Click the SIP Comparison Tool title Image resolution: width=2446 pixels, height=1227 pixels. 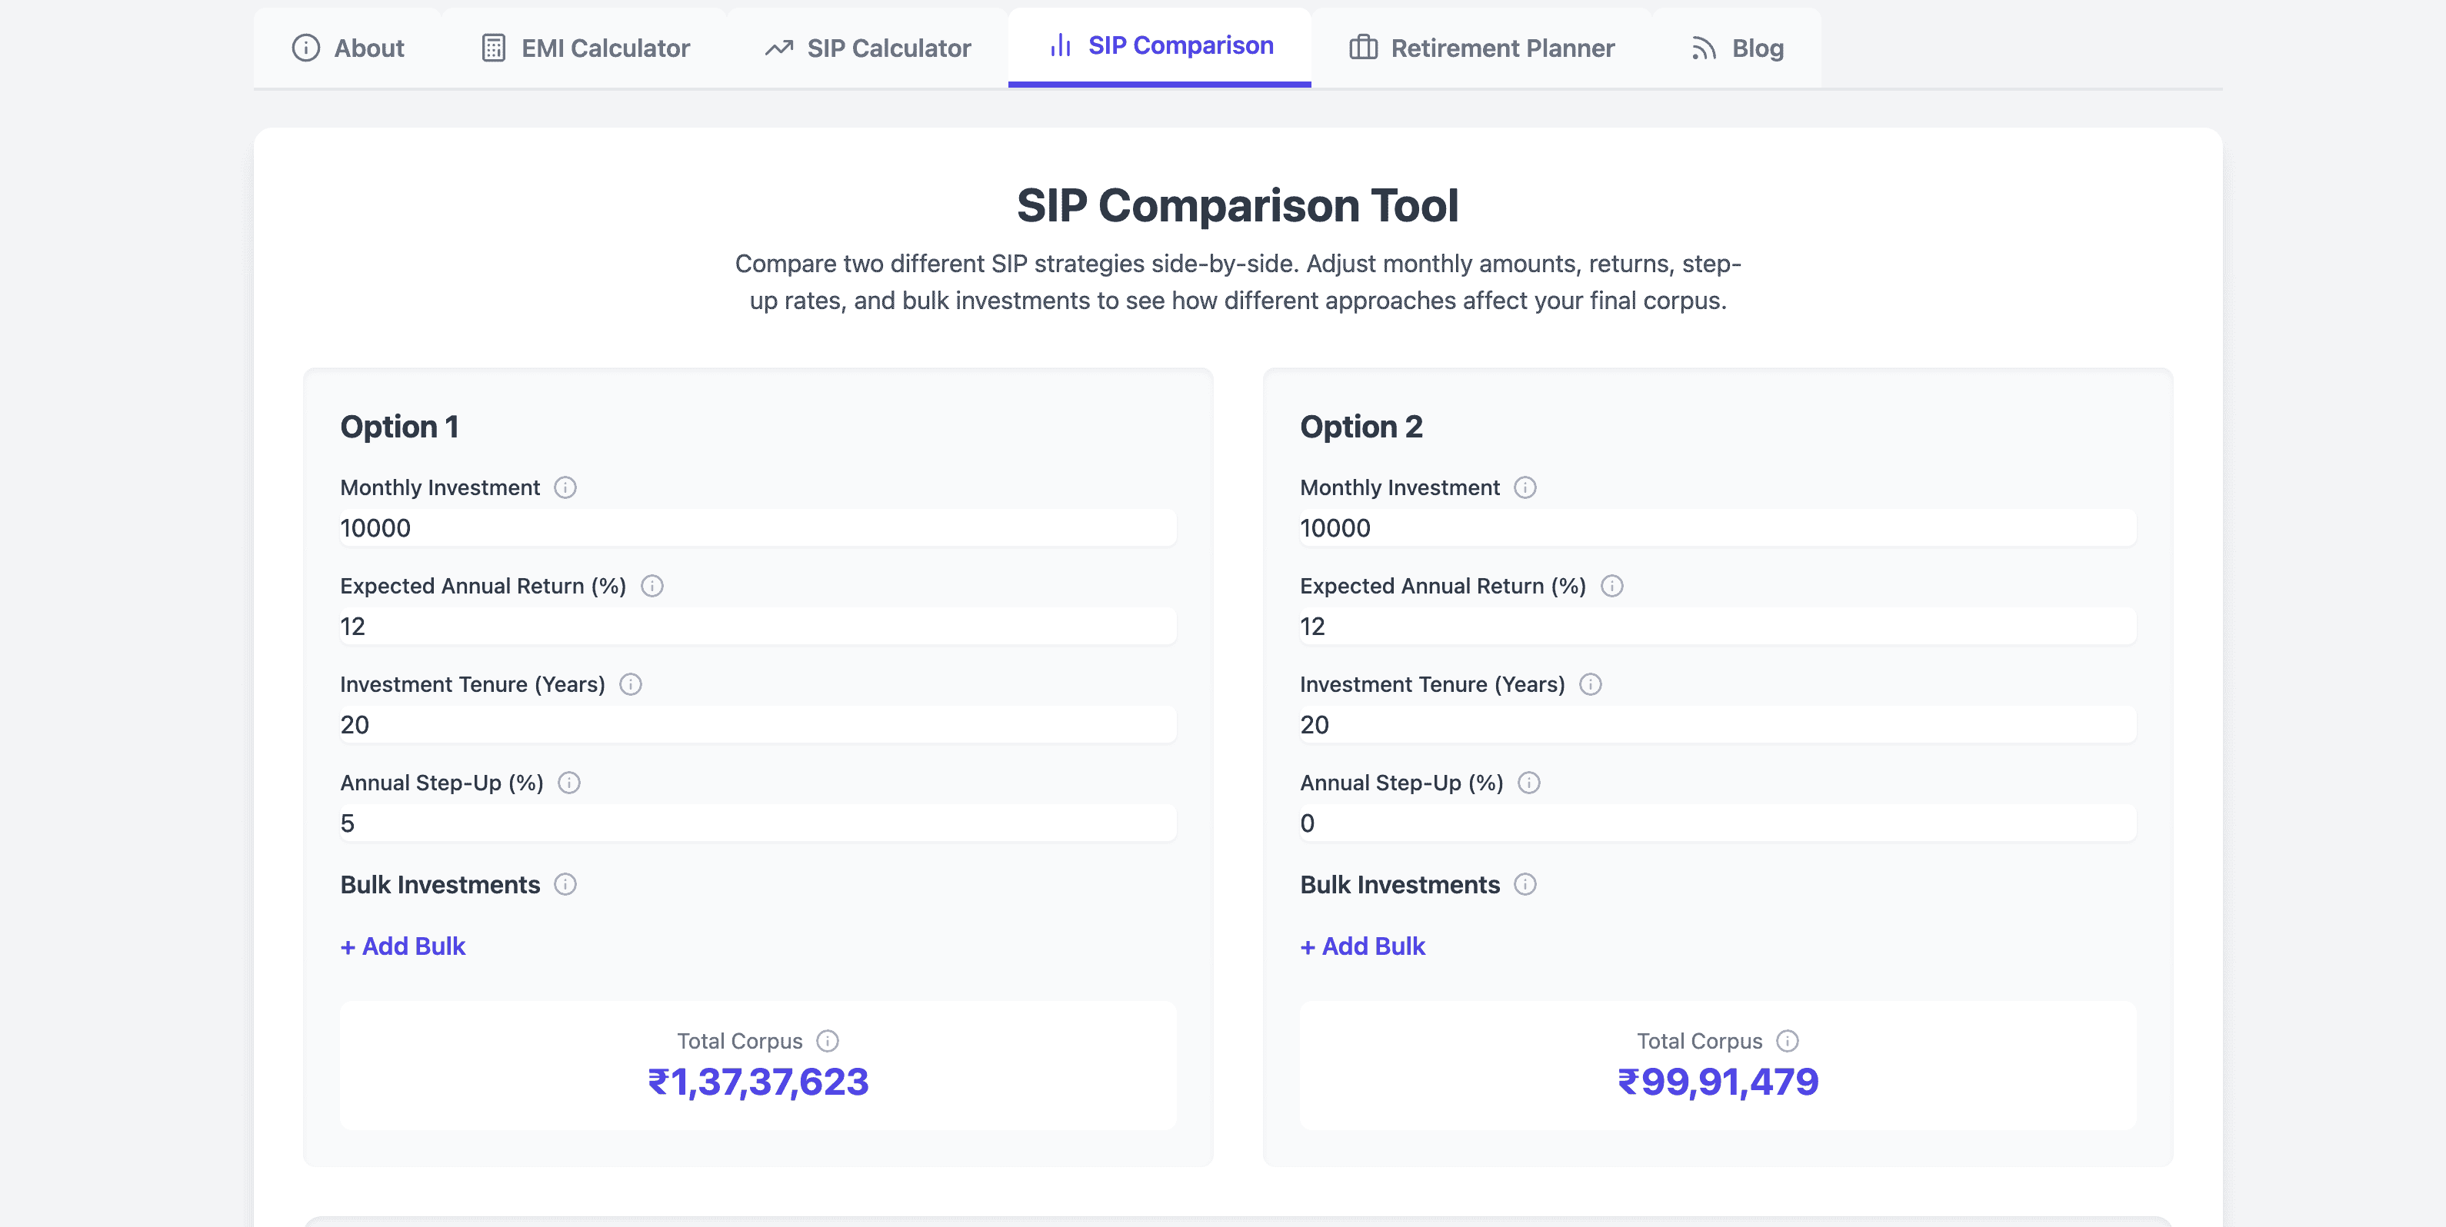(1238, 205)
